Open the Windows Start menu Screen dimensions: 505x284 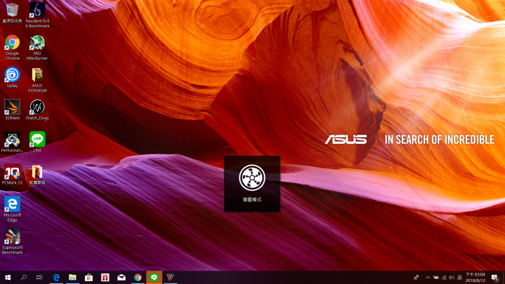click(8, 277)
